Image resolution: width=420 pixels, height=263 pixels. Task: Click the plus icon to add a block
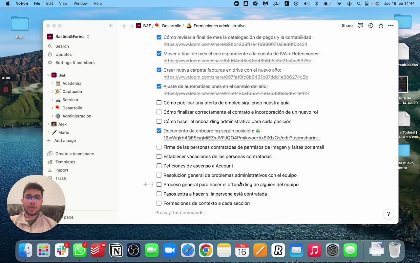click(145, 184)
